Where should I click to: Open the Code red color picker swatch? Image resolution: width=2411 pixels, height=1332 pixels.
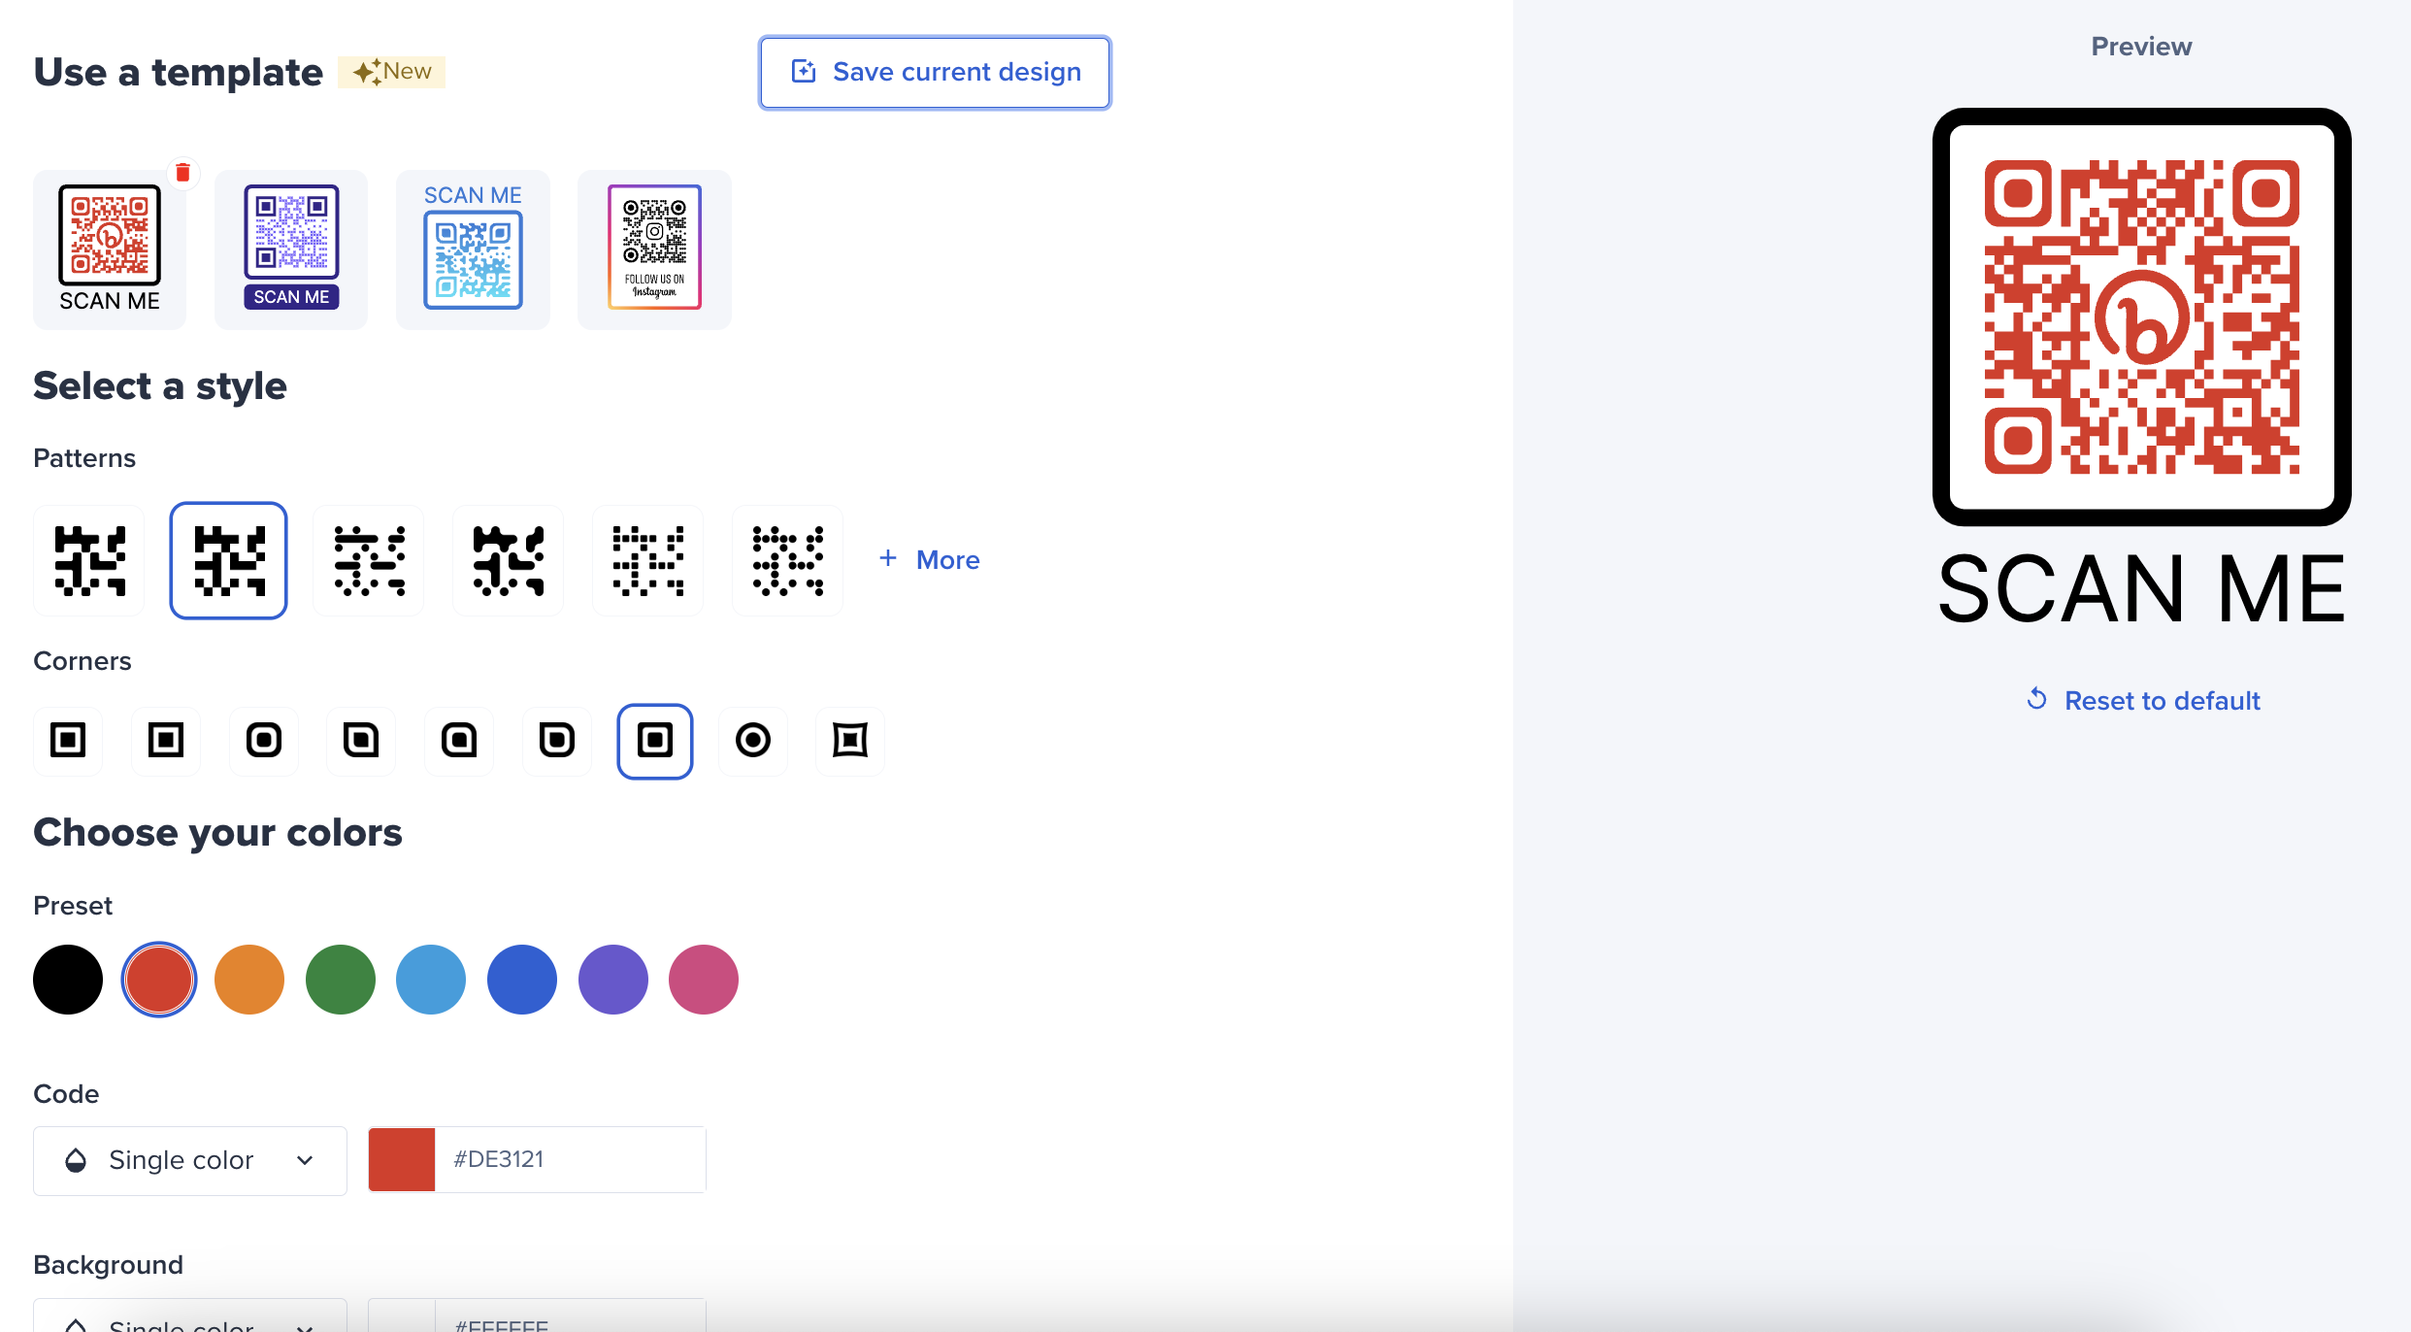pos(402,1160)
